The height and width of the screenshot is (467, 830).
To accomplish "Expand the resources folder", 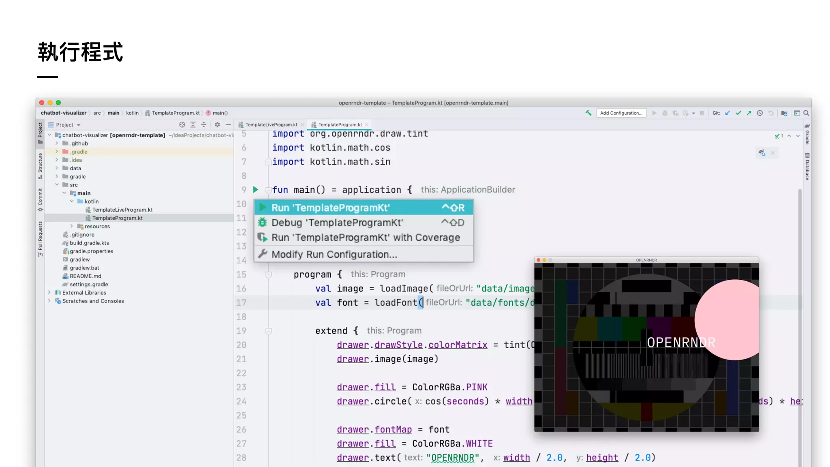I will pos(72,226).
